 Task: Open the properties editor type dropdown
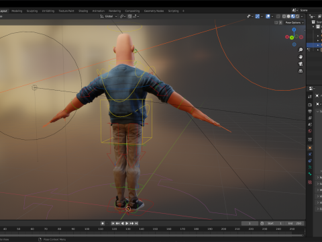(311, 89)
